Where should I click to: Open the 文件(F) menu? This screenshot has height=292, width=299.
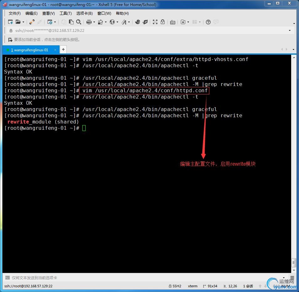tap(14, 13)
